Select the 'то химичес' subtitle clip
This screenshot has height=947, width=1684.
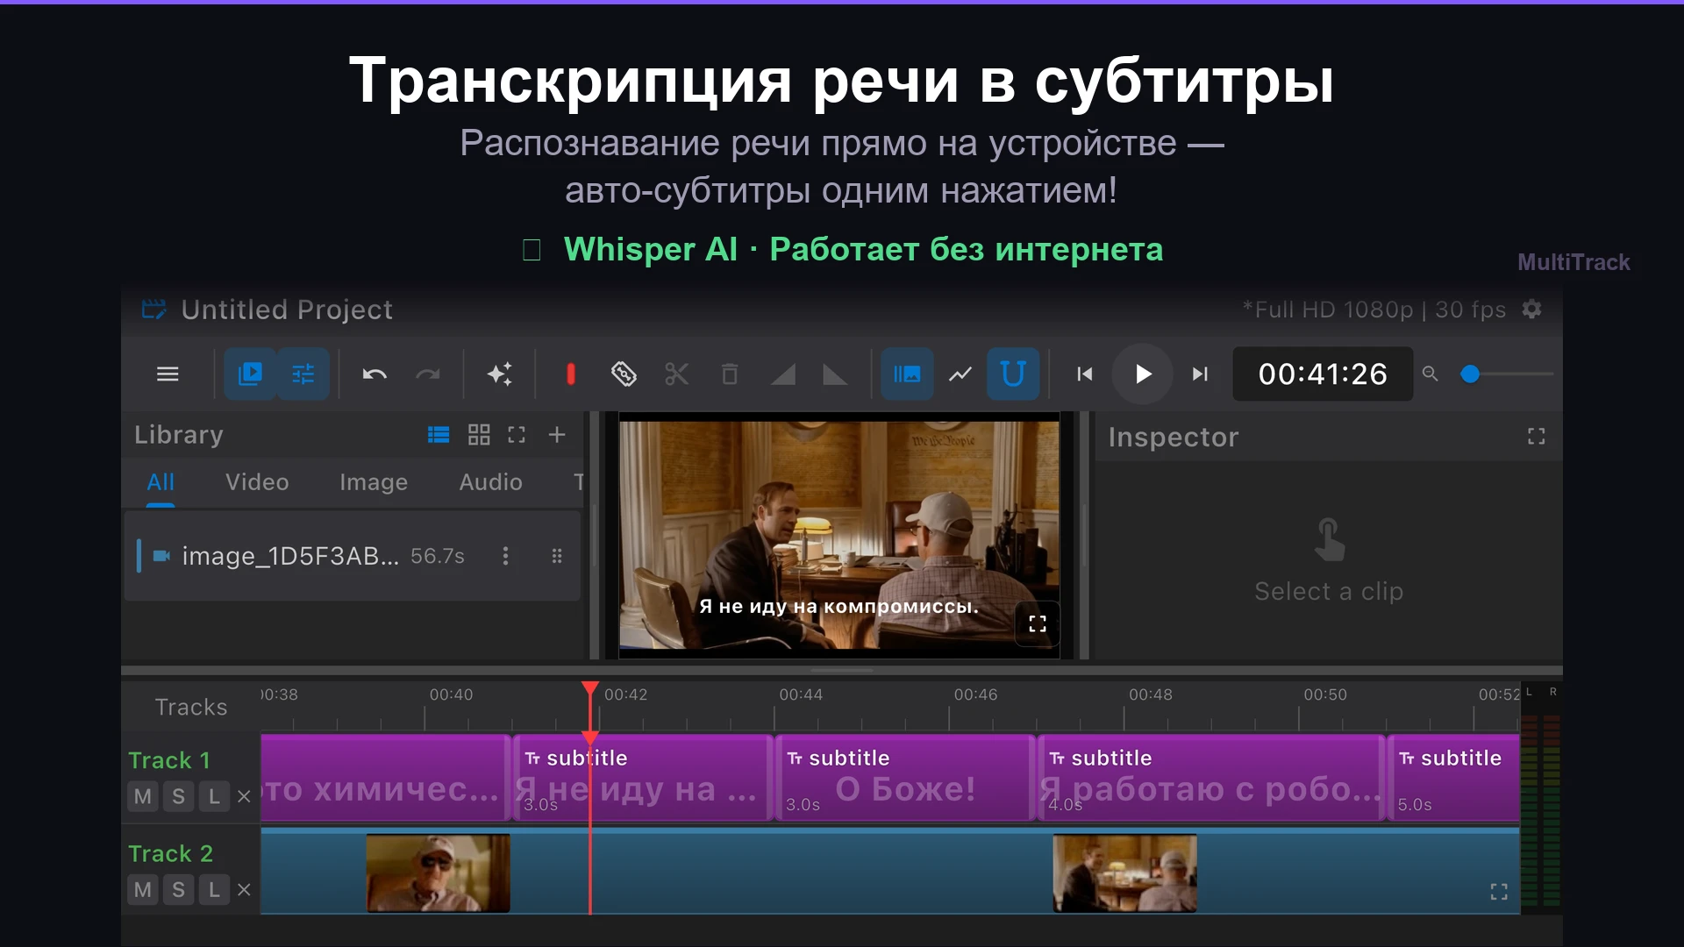(386, 778)
